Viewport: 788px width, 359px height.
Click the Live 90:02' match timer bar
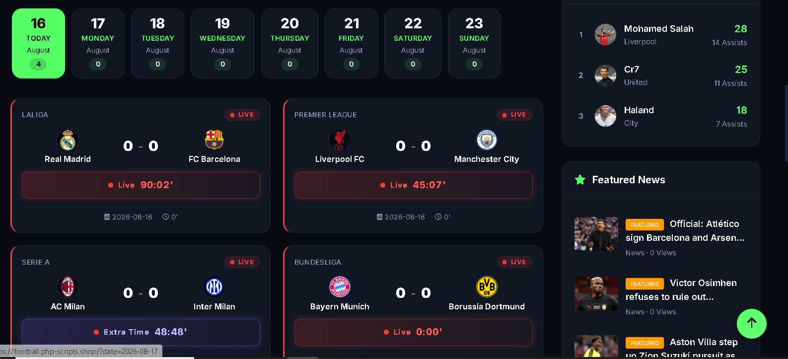[x=141, y=185]
